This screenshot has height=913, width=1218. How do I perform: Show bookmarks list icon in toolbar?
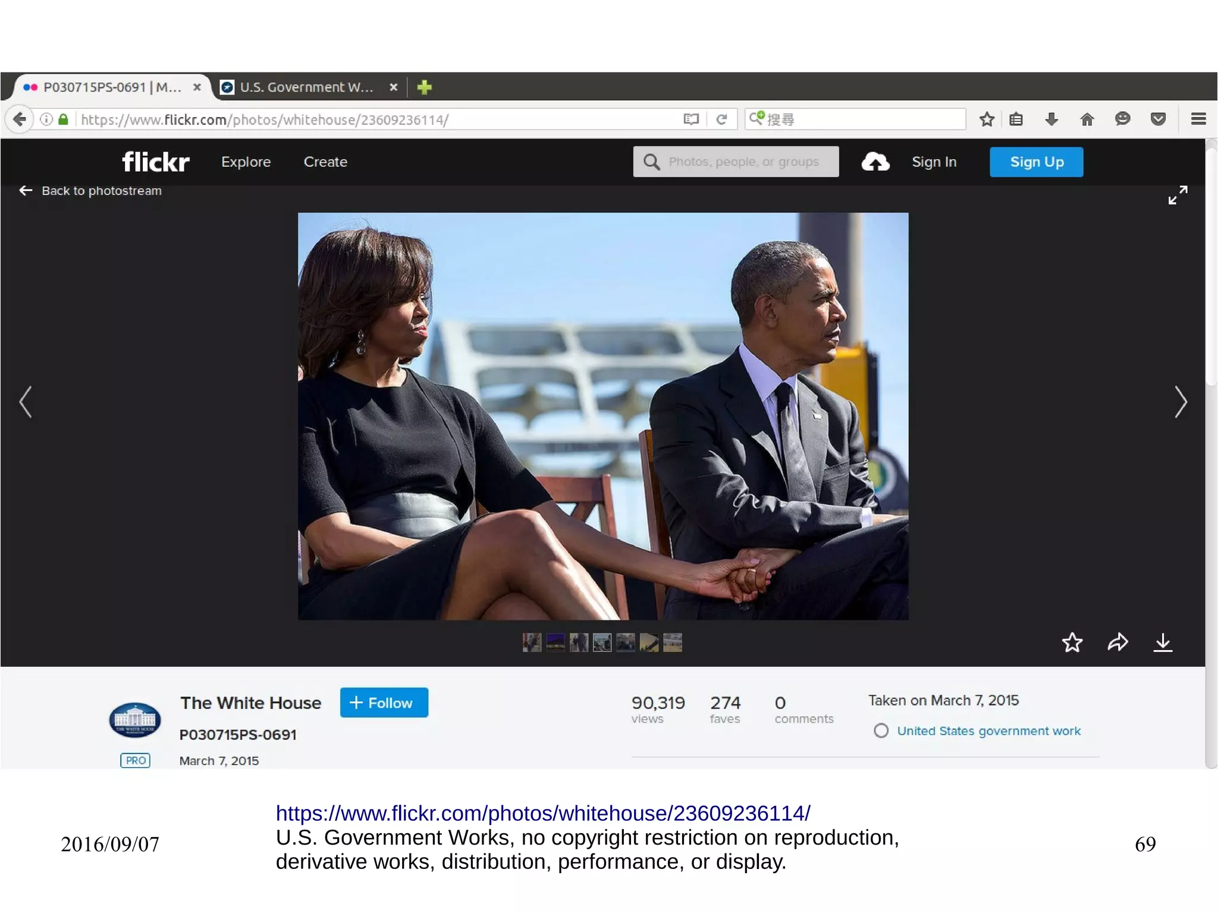1016,119
